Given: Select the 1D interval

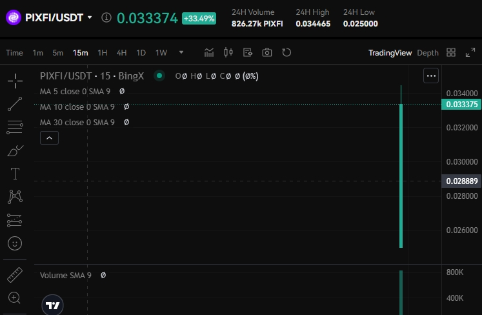Looking at the screenshot, I should [x=141, y=53].
